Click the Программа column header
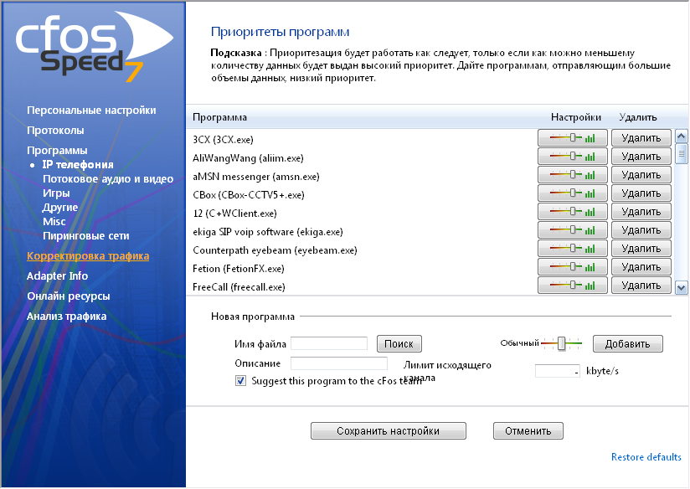 coord(219,117)
